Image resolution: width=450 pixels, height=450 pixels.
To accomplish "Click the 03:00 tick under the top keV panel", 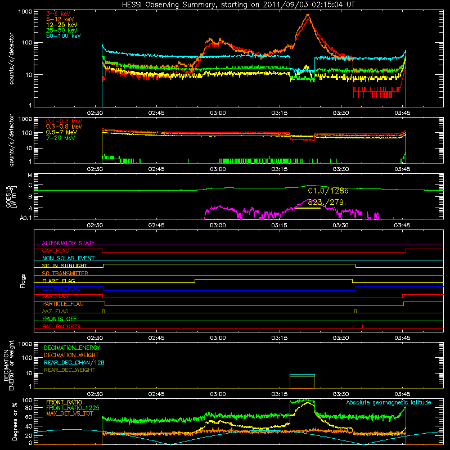I will click(x=218, y=113).
